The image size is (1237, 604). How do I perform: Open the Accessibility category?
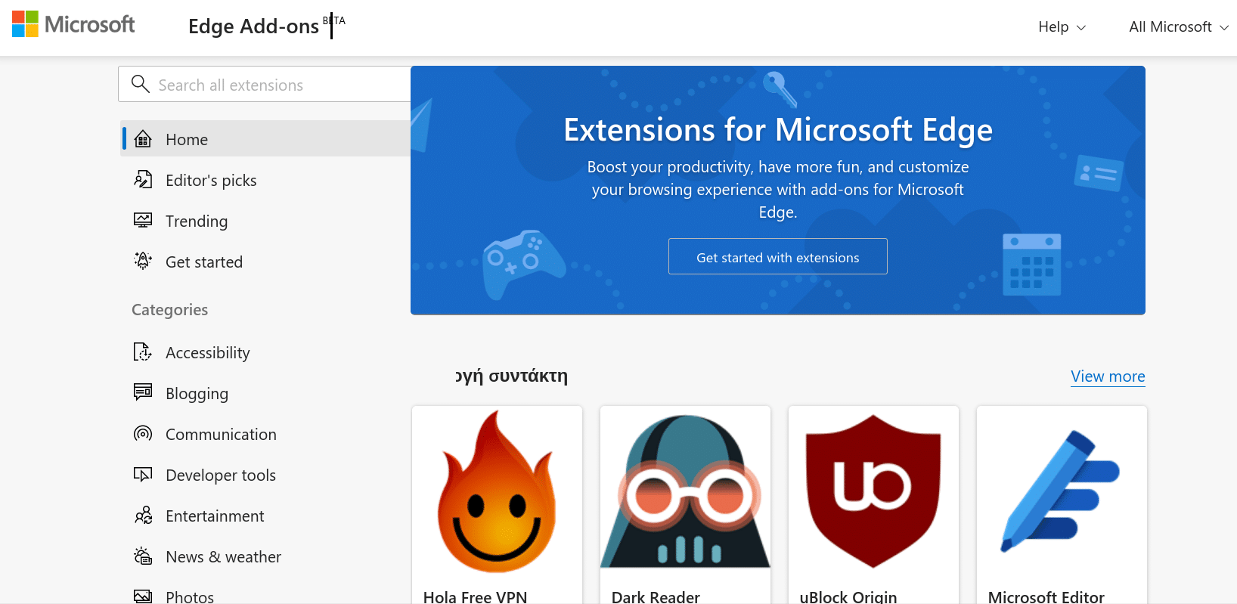tap(265, 352)
